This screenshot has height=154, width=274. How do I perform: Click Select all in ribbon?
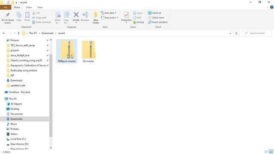tap(155, 13)
